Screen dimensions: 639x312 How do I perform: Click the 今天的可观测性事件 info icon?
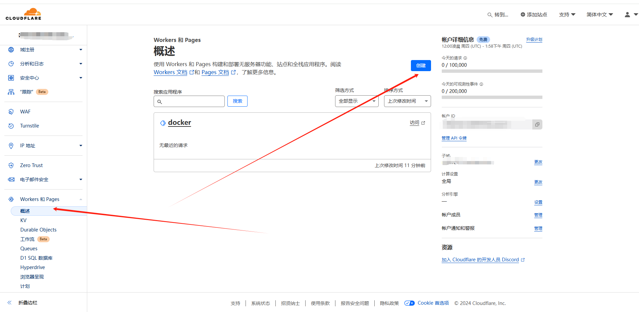pyautogui.click(x=481, y=84)
